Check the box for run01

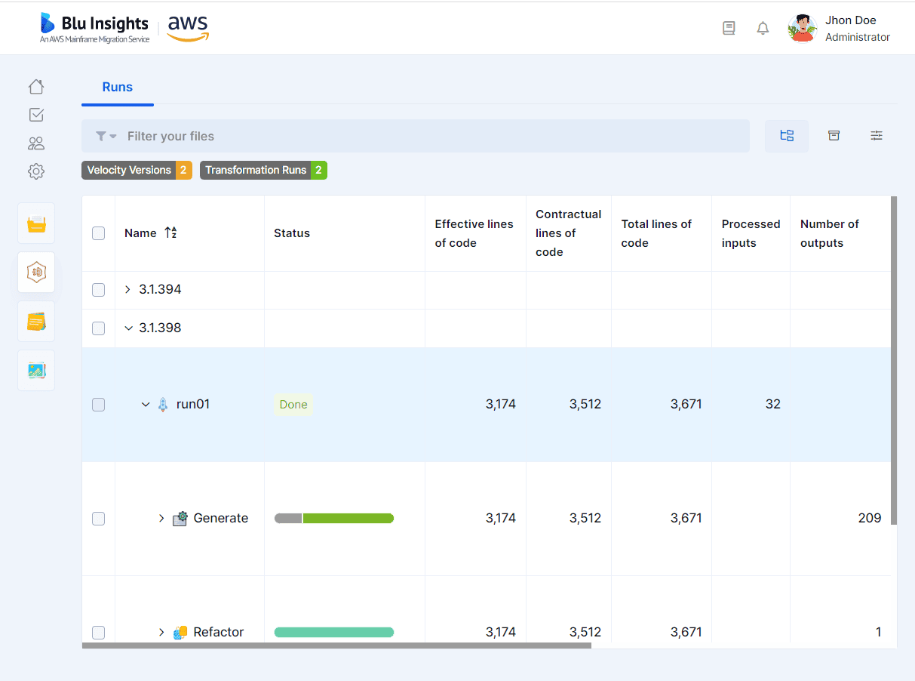click(98, 405)
